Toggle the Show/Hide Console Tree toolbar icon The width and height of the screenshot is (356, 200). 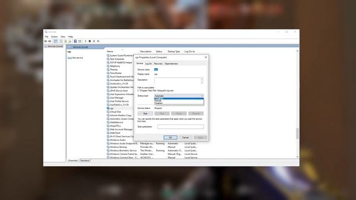click(56, 41)
